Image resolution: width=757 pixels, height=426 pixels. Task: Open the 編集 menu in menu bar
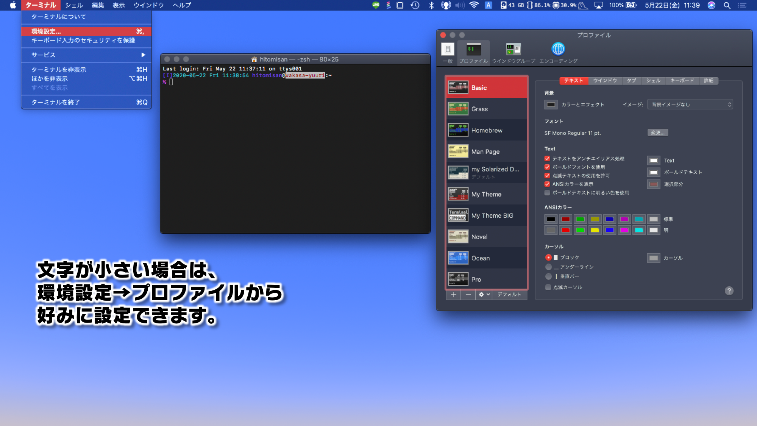98,5
